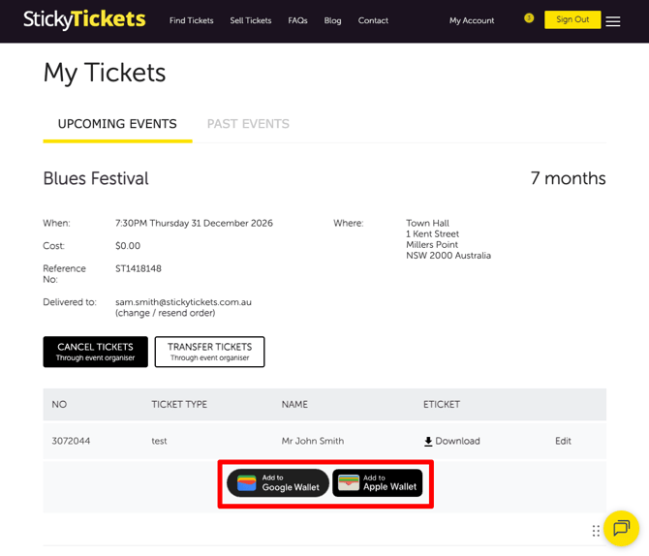Image resolution: width=649 pixels, height=556 pixels.
Task: Click the email sam.smith@stickytickets.com.au
Action: click(183, 302)
